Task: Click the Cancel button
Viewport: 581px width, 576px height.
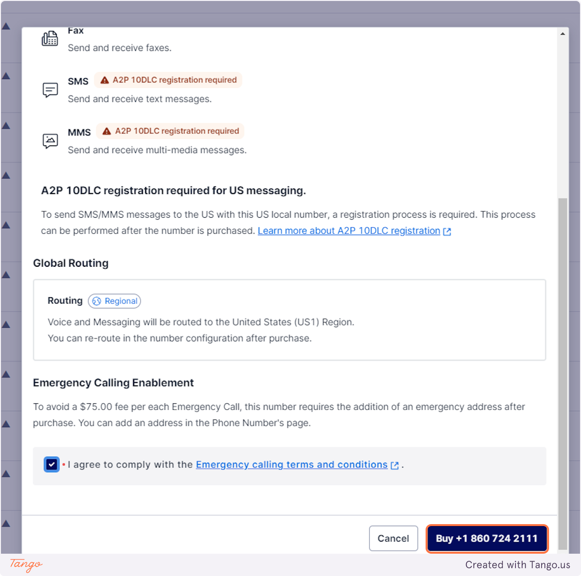Action: 394,538
